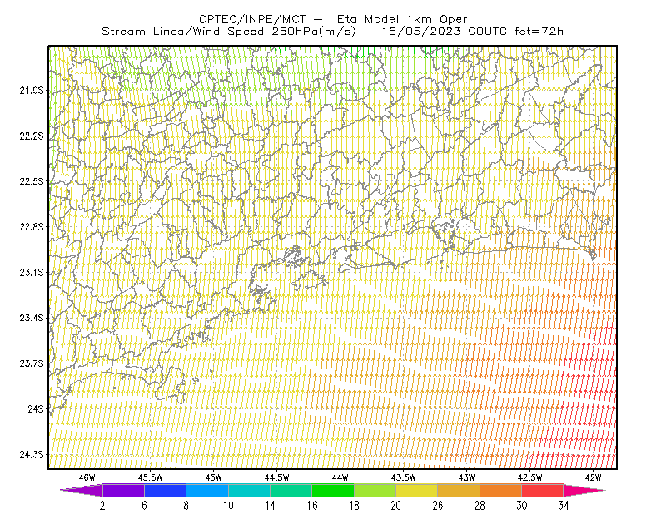Viewport: 666px width, 514px height.
Task: Select the legend value 20
Action: click(396, 506)
